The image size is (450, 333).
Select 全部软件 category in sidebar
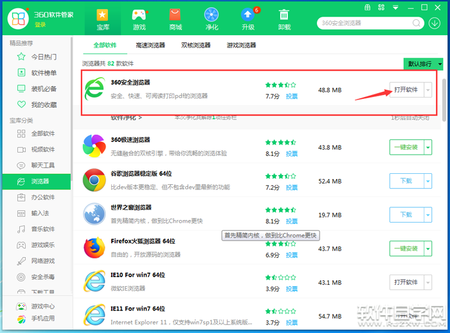pos(37,133)
